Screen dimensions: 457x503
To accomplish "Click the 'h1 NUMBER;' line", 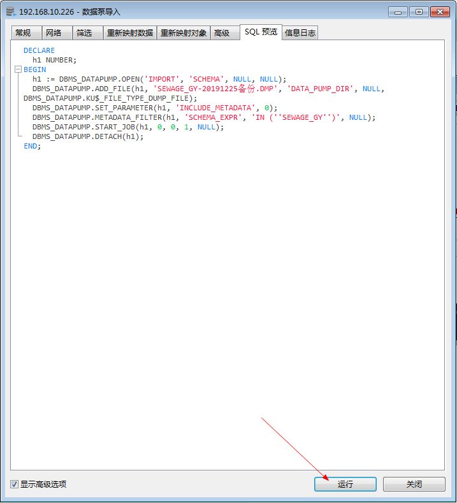I will pyautogui.click(x=55, y=60).
